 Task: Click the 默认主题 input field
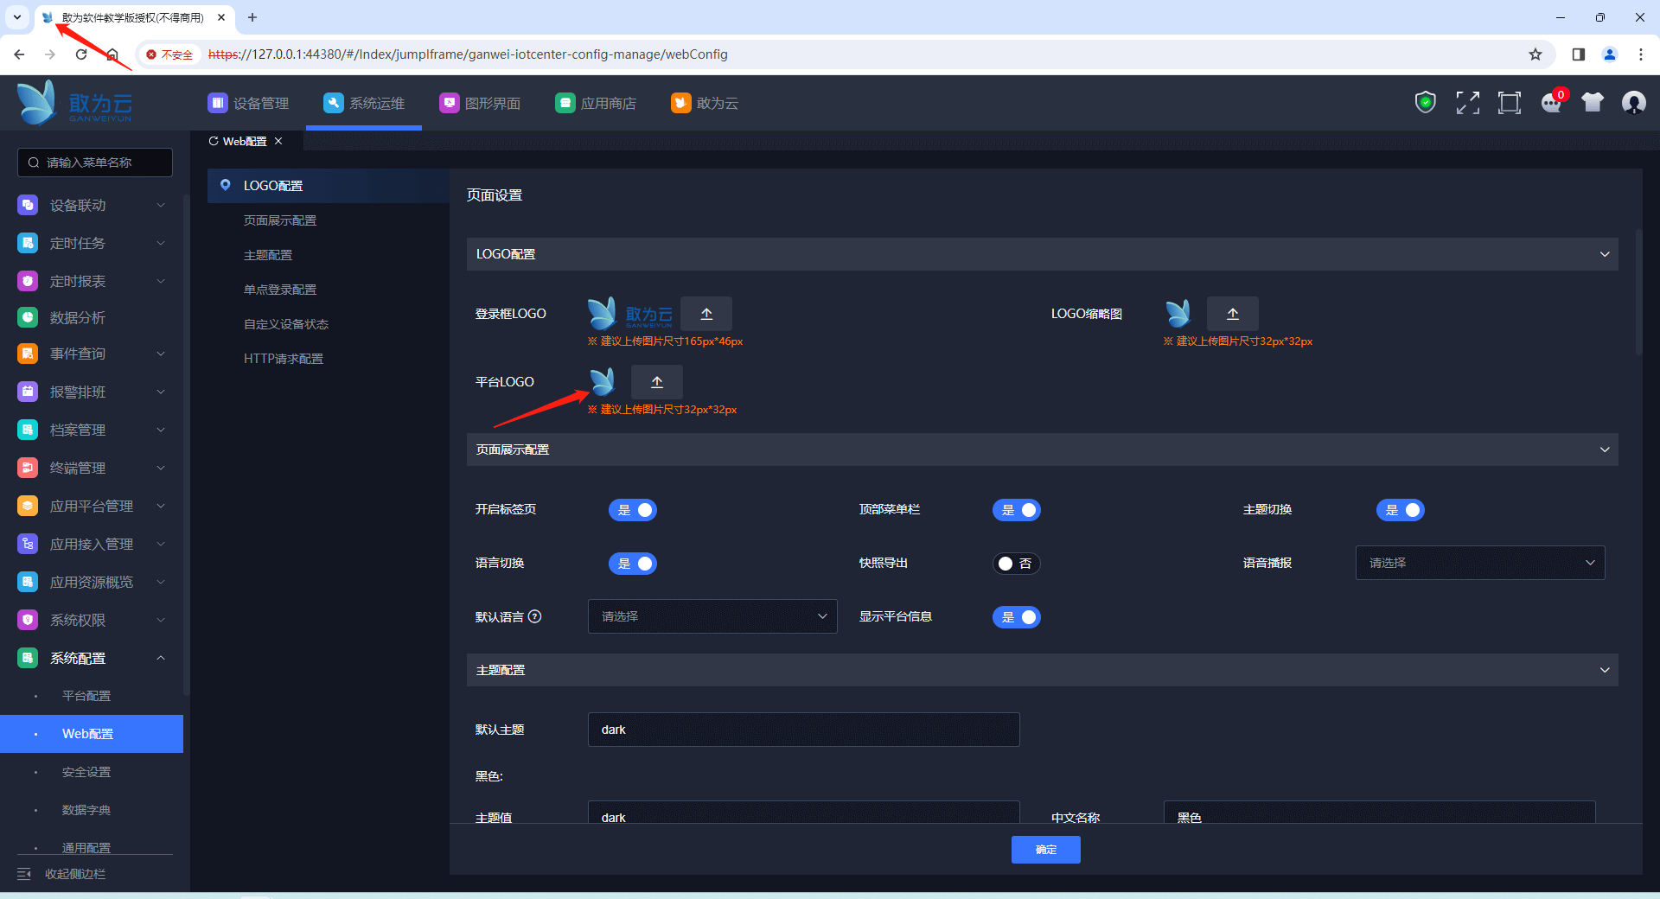803,730
